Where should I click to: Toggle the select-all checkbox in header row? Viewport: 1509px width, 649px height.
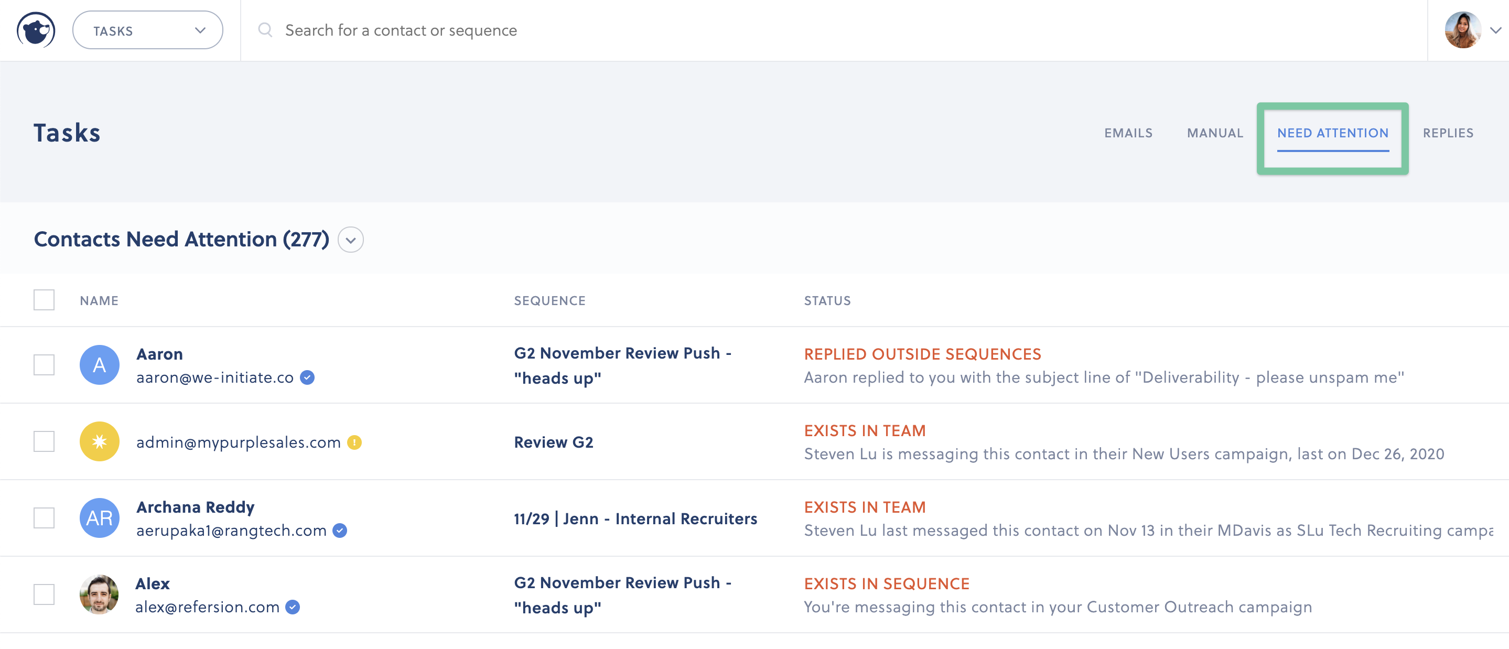pyautogui.click(x=44, y=300)
